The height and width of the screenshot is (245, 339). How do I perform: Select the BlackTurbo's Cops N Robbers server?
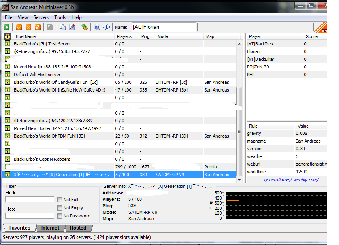[x=42, y=159]
